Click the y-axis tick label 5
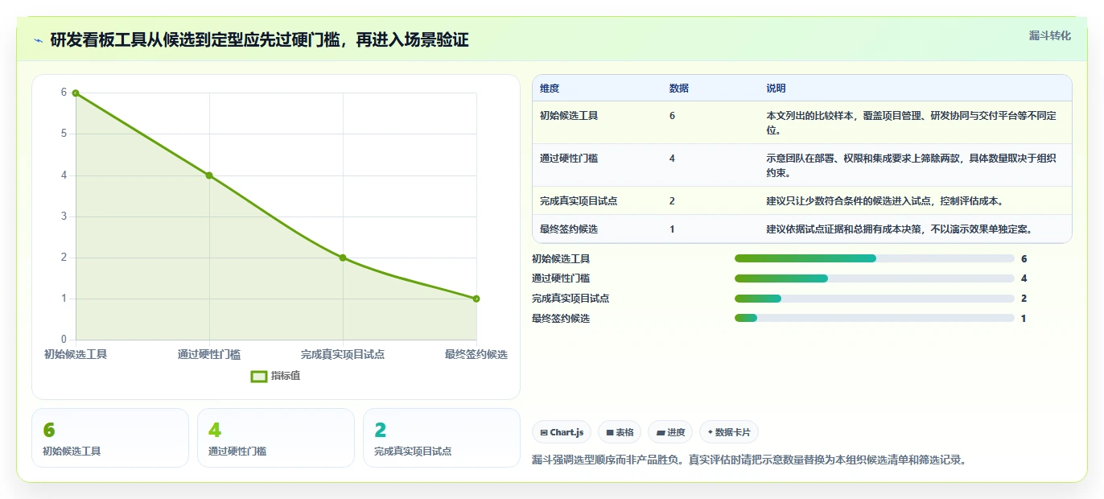 click(64, 134)
